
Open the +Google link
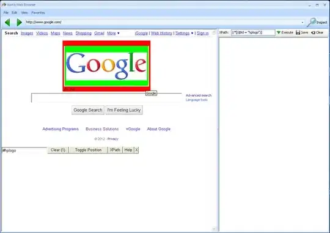(133, 129)
